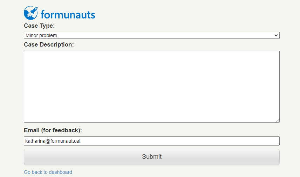The width and height of the screenshot is (300, 177).
Task: Expand the Case Type chevron arrow
Action: click(x=276, y=35)
